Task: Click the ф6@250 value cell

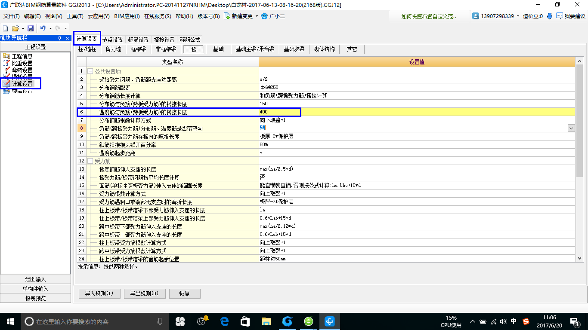Action: tap(417, 87)
